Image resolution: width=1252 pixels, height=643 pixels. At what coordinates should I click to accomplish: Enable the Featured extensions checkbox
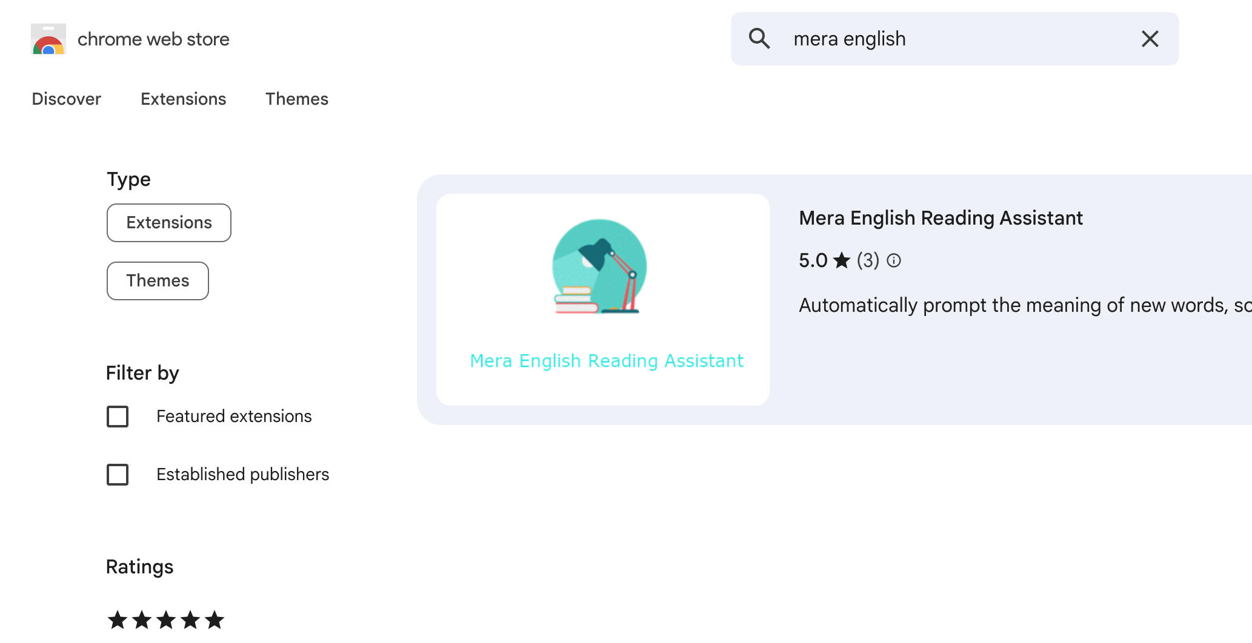click(x=118, y=417)
